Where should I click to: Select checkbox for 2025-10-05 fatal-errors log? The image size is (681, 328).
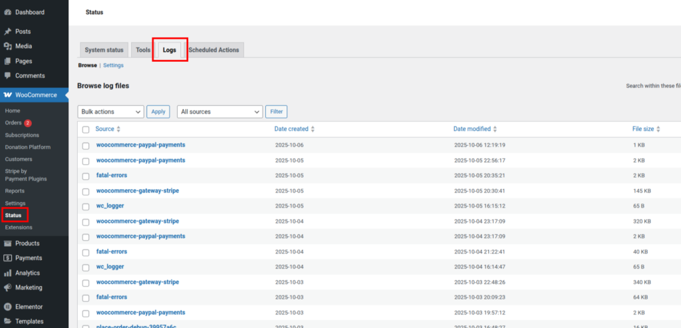tap(85, 176)
